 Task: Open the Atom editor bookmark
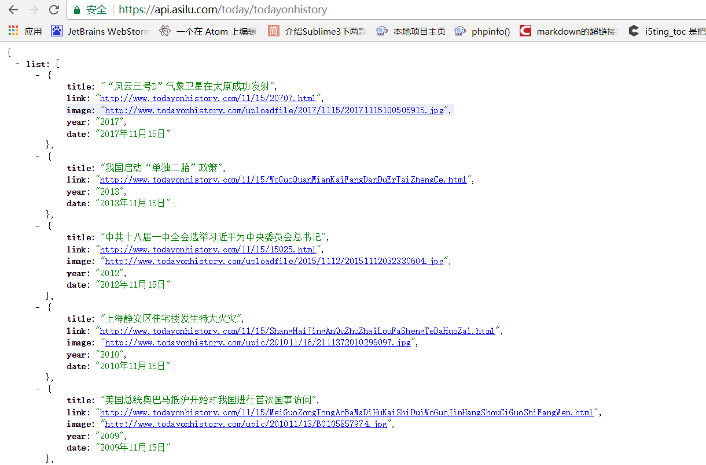click(x=208, y=31)
